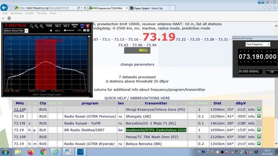This screenshot has width=278, height=156.
Task: Open the green map icon for Shangaly (AR)
Action: point(259,116)
